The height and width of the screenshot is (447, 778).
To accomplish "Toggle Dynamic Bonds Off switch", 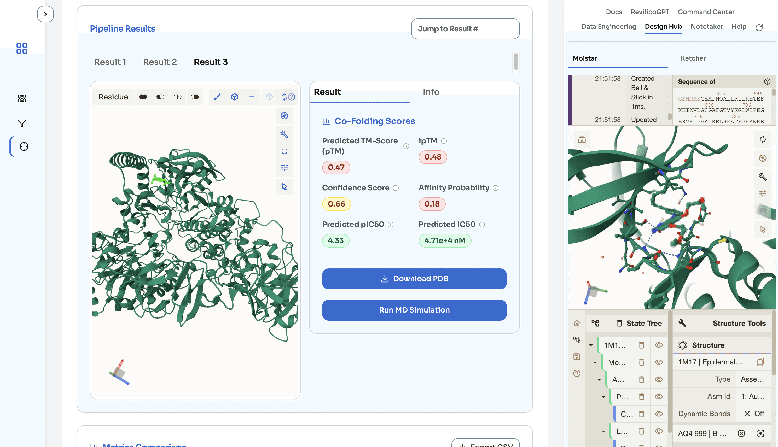I will click(754, 414).
